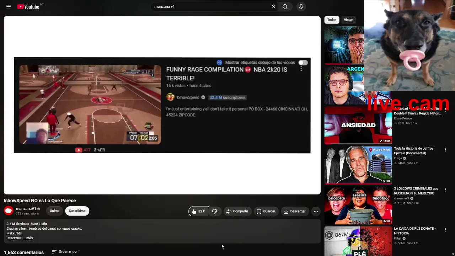Like the video with 82 k likes
The height and width of the screenshot is (256, 455).
tap(199, 211)
